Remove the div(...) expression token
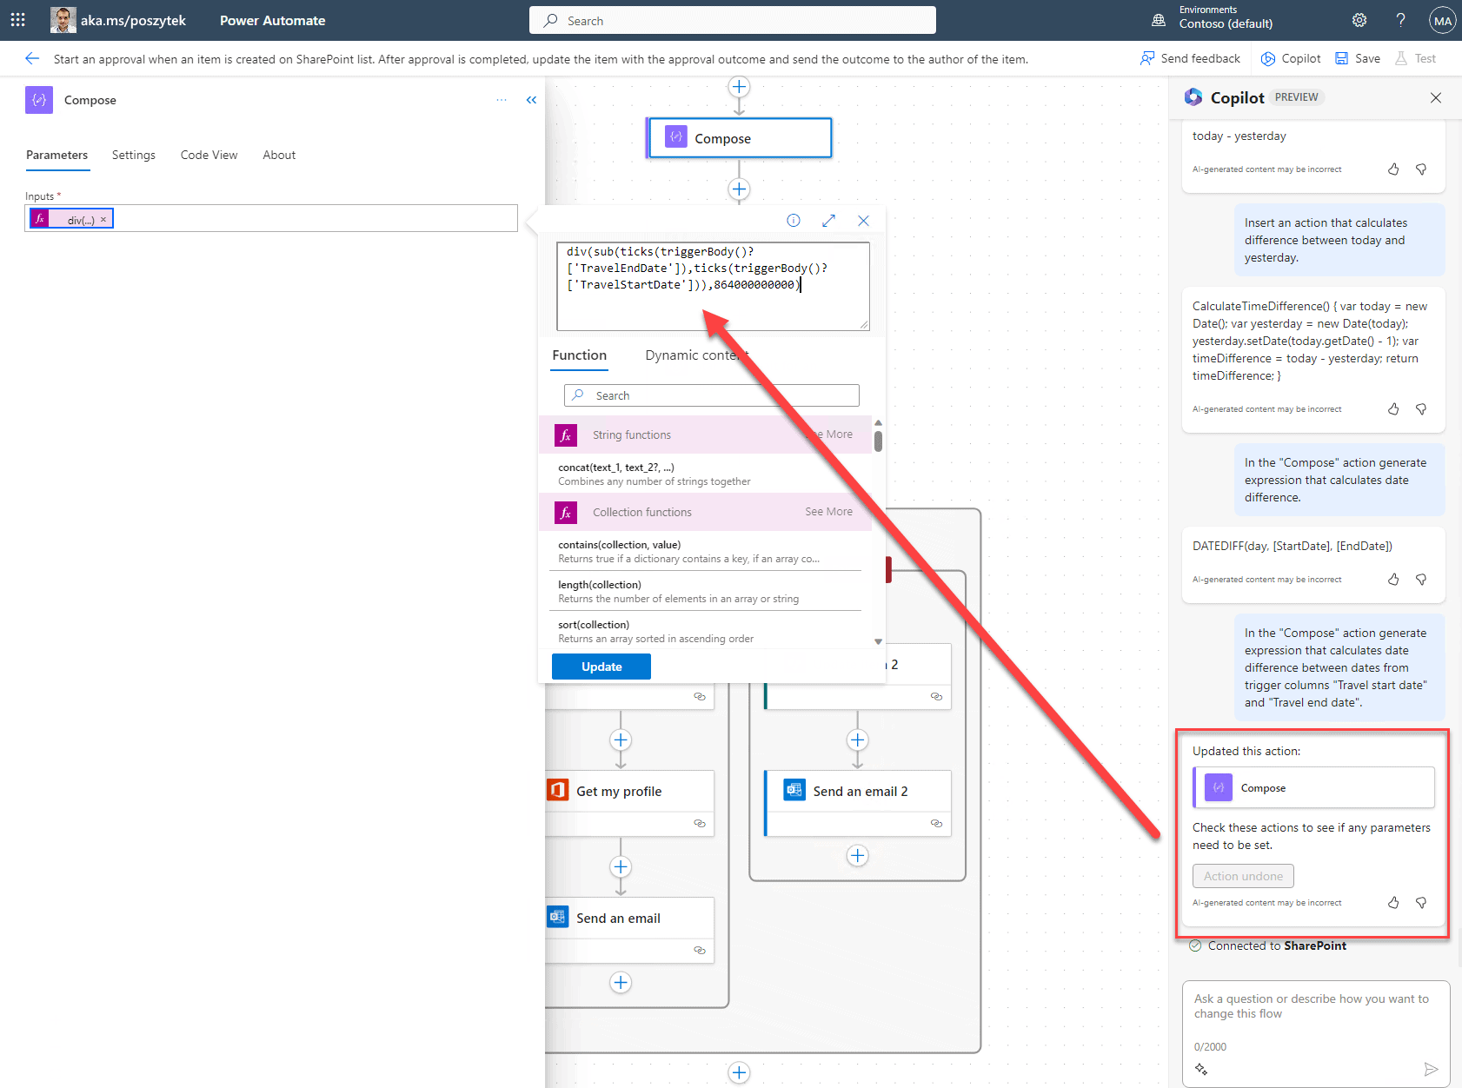 tap(103, 219)
